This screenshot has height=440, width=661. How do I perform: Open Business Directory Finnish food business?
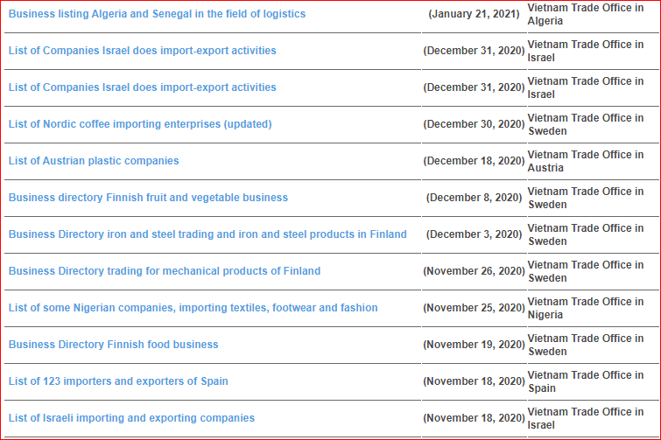[x=114, y=345]
